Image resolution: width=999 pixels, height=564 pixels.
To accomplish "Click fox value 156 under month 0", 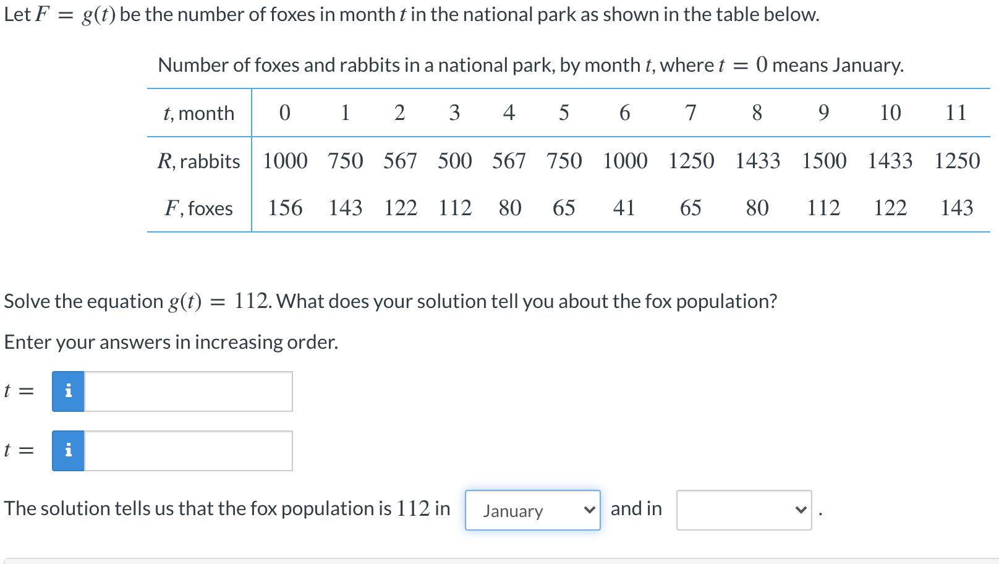I will click(x=285, y=208).
